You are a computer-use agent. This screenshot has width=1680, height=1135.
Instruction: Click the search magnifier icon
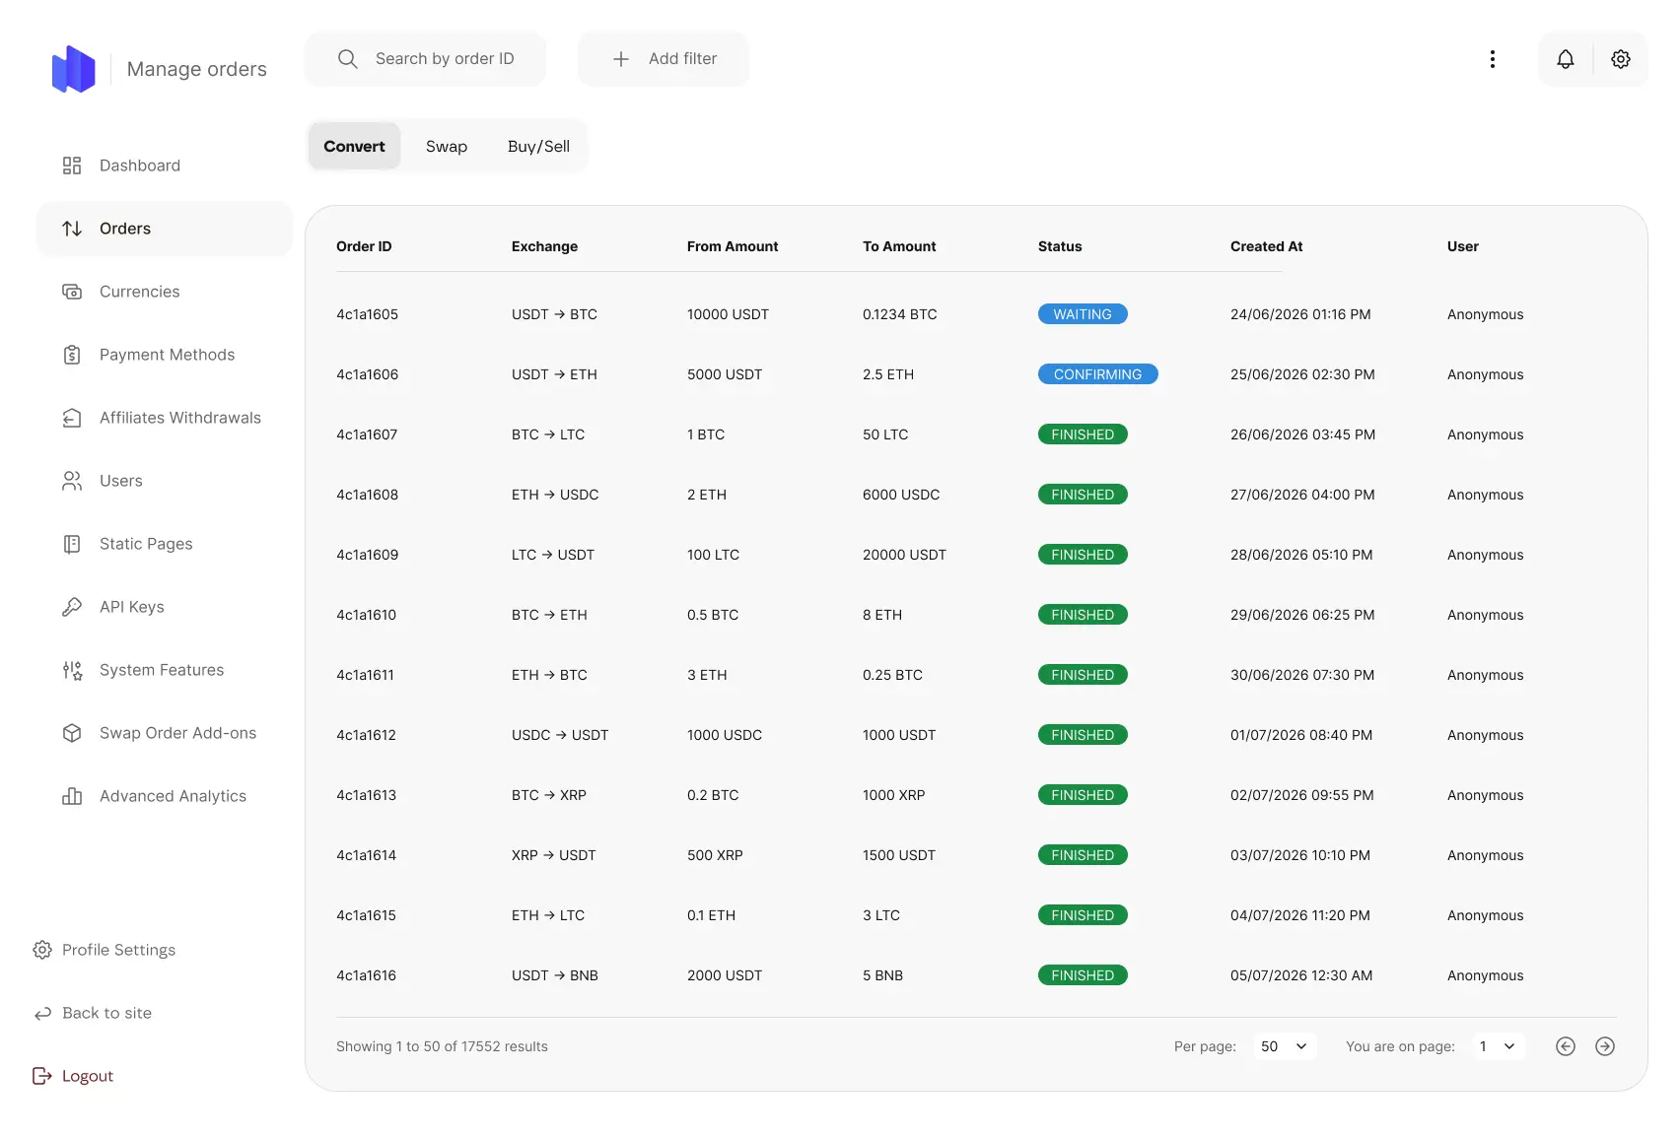click(x=347, y=59)
